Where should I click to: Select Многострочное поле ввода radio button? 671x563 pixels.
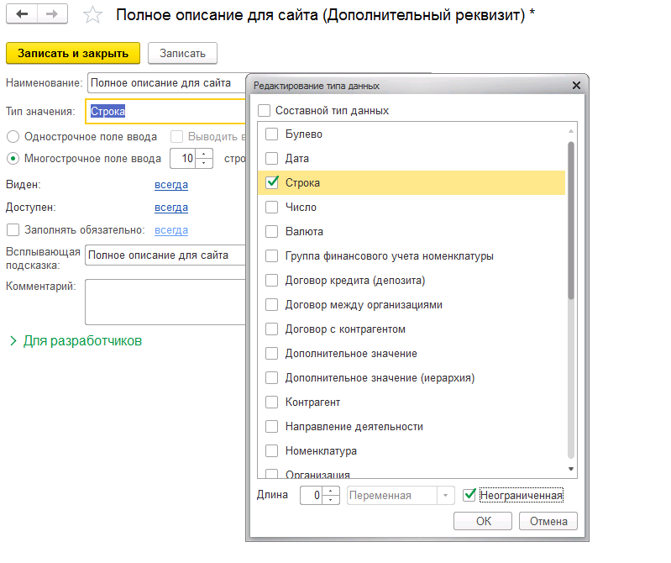click(x=13, y=159)
